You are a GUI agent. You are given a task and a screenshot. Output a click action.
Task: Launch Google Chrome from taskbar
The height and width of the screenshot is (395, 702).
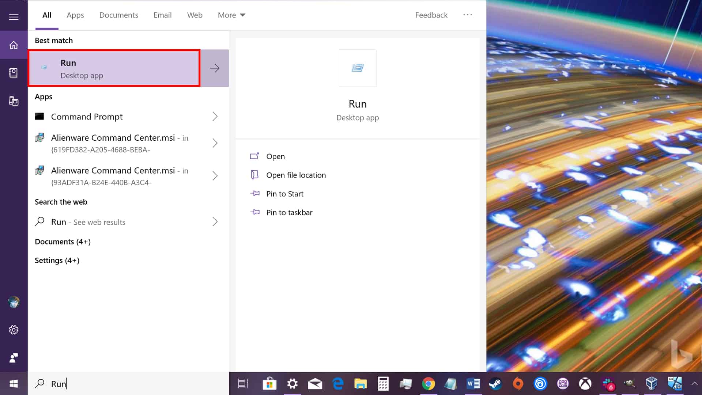coord(428,384)
